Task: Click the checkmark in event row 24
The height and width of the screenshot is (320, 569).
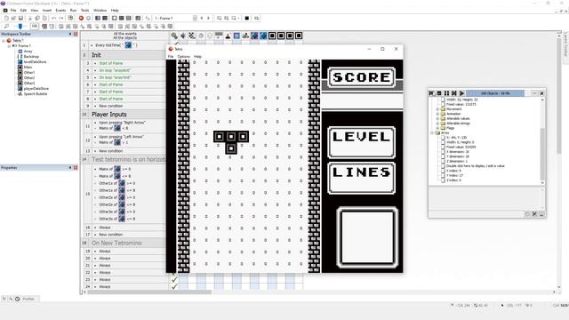Action: [174, 286]
